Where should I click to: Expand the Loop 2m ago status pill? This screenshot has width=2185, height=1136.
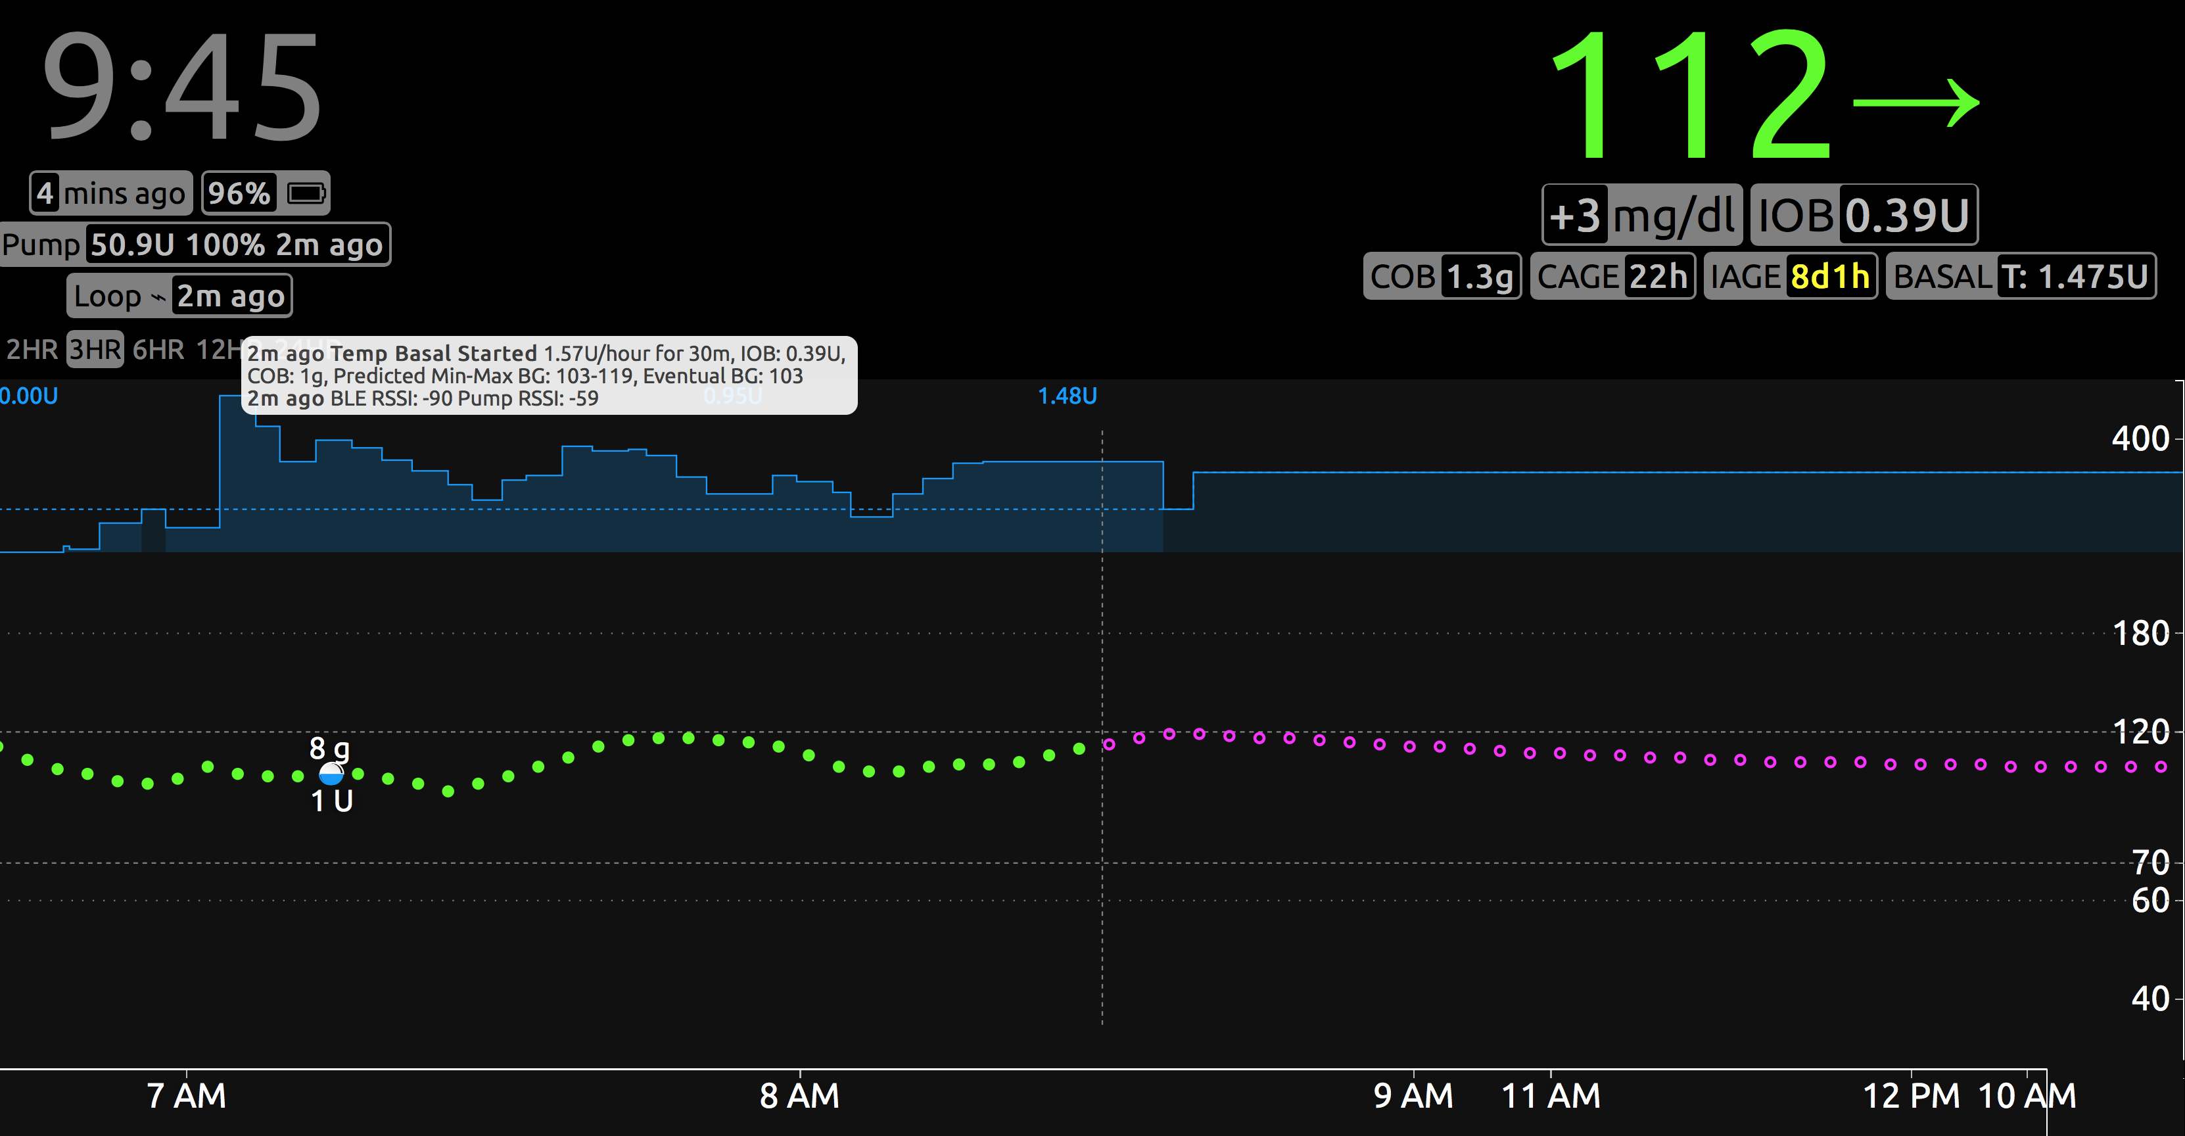180,296
